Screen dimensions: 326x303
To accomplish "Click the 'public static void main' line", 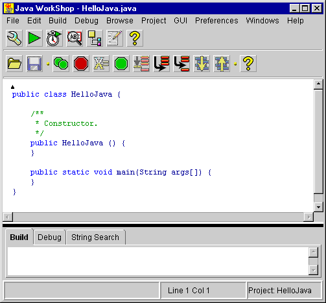I will click(121, 173).
